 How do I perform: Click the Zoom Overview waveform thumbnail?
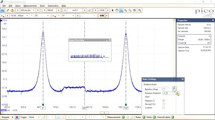point(90,51)
